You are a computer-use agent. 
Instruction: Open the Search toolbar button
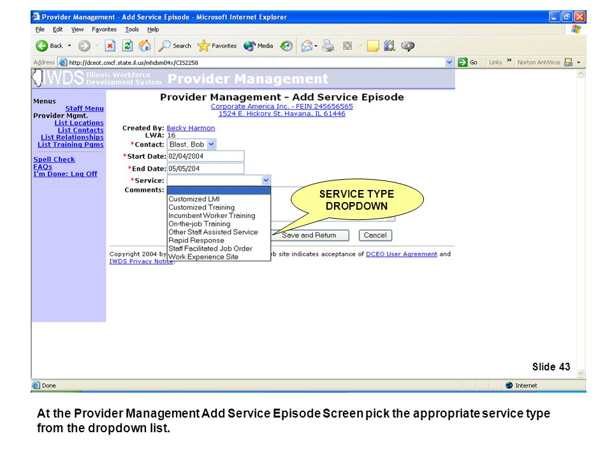(x=175, y=46)
